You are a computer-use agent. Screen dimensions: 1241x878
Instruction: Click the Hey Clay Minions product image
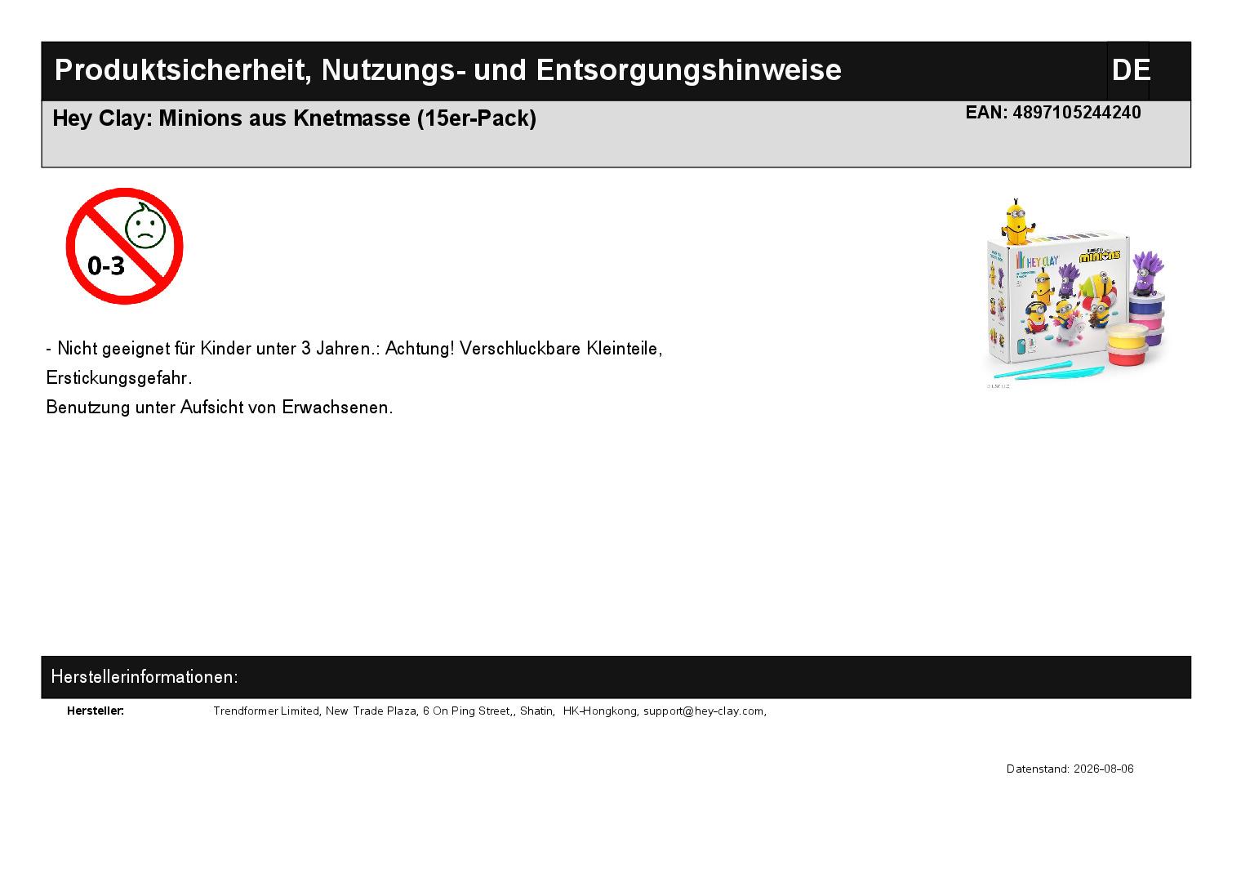pyautogui.click(x=1076, y=292)
